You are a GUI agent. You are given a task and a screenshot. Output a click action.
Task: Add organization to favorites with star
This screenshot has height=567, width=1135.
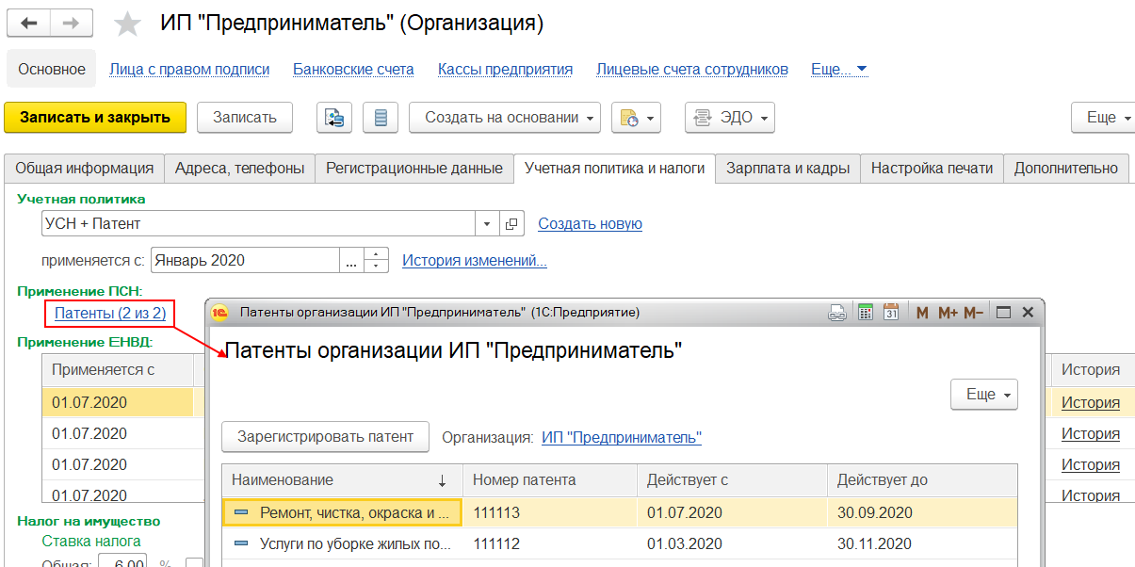tap(127, 24)
